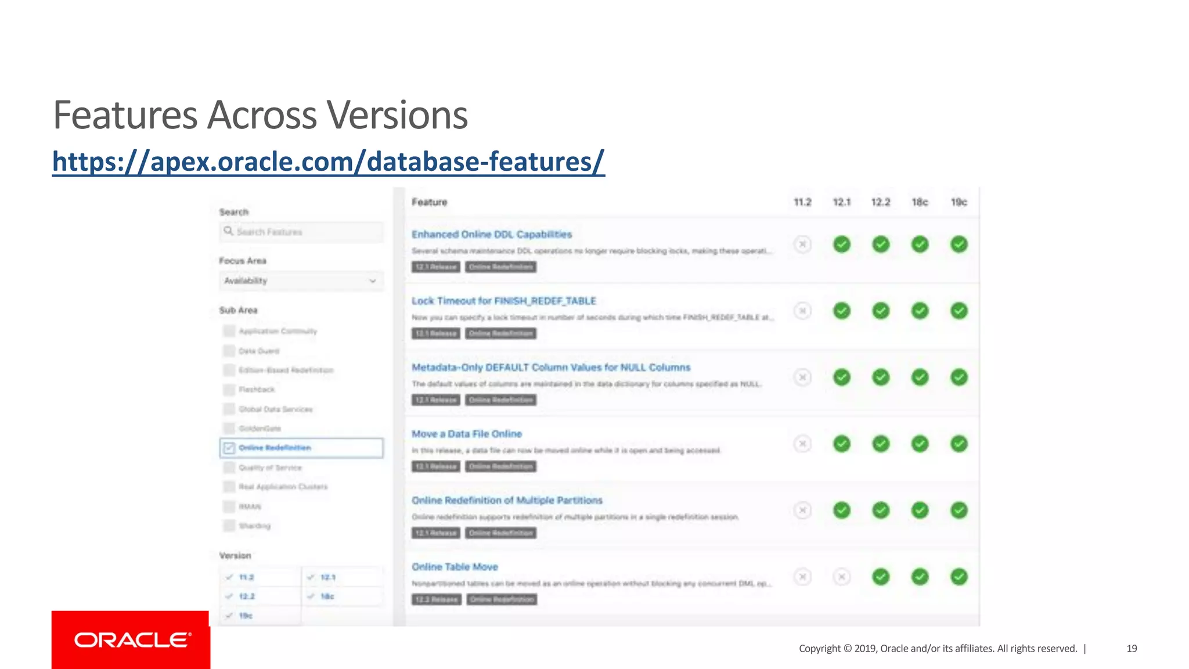Click 12.2 check icon for Online Table Move

pyautogui.click(x=881, y=577)
